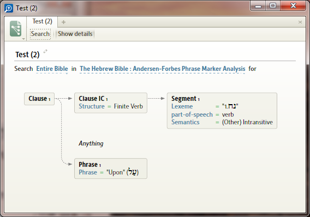Click the pencil edit icon beside the title
Viewport: 310px width, 217px height.
click(45, 51)
